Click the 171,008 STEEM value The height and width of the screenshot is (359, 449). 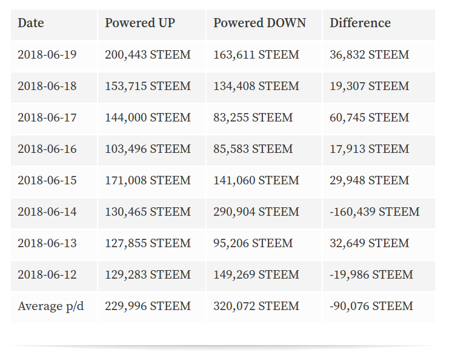tap(148, 180)
